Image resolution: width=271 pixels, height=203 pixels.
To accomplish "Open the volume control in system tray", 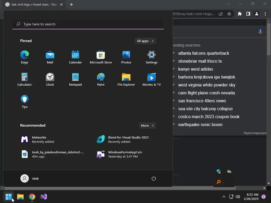I will coord(238,197).
